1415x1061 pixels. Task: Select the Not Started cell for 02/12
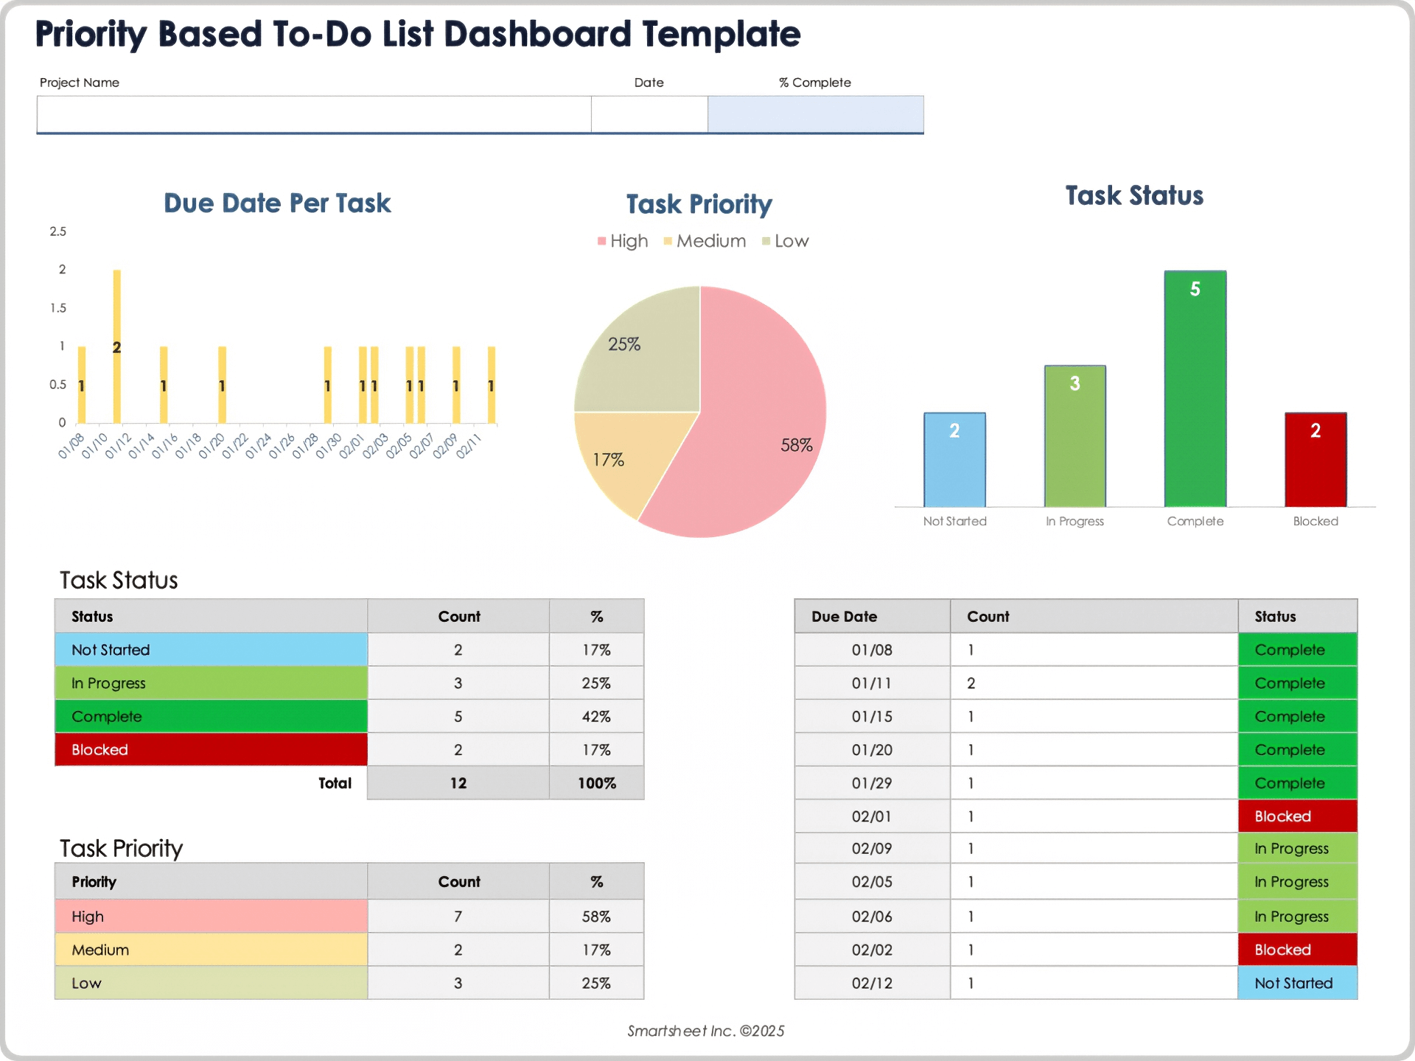pyautogui.click(x=1297, y=983)
